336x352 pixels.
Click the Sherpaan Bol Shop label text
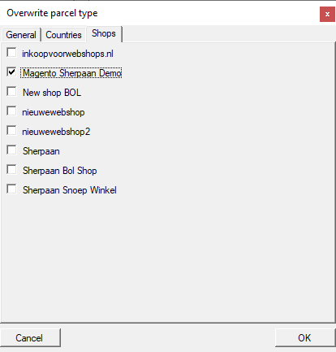click(60, 171)
